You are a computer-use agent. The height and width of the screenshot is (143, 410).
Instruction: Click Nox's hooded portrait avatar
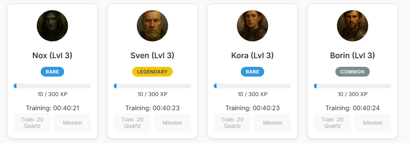(x=52, y=26)
